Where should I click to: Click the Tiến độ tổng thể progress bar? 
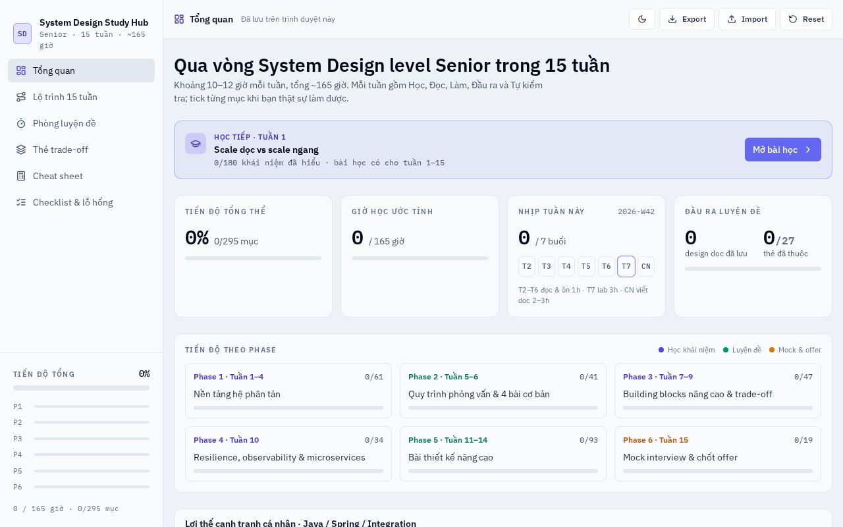coord(253,258)
